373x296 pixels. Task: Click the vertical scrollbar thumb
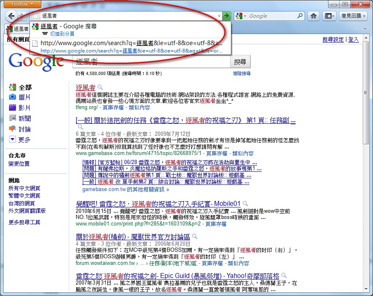tap(366, 93)
